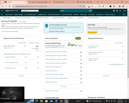Click the search magnifier button in Seller Central

pyautogui.click(x=90, y=11)
